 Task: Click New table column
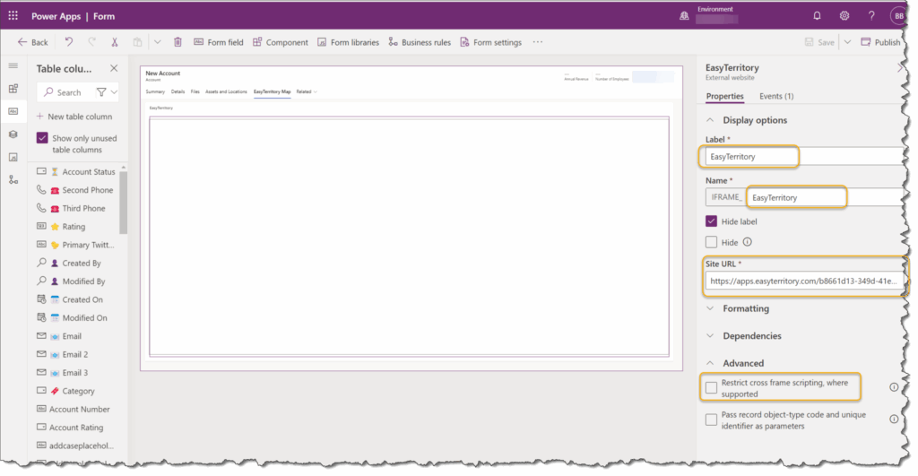[x=74, y=116]
